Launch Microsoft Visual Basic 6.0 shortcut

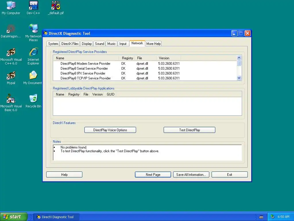11,102
